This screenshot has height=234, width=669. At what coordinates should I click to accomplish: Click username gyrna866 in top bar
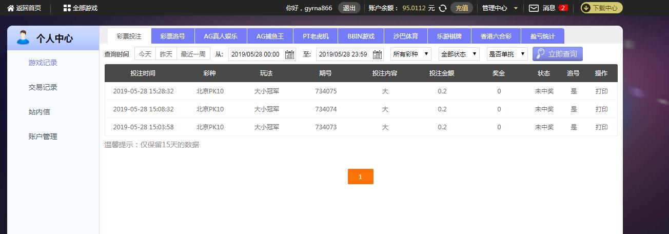(x=319, y=8)
